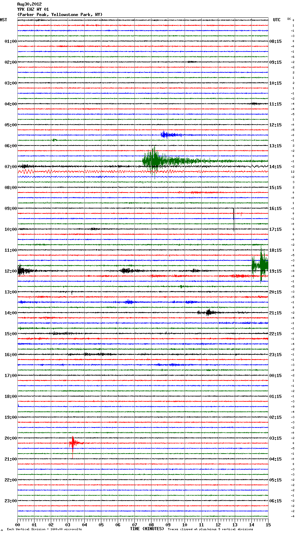Click the UTC time label "12:15"

(275, 125)
